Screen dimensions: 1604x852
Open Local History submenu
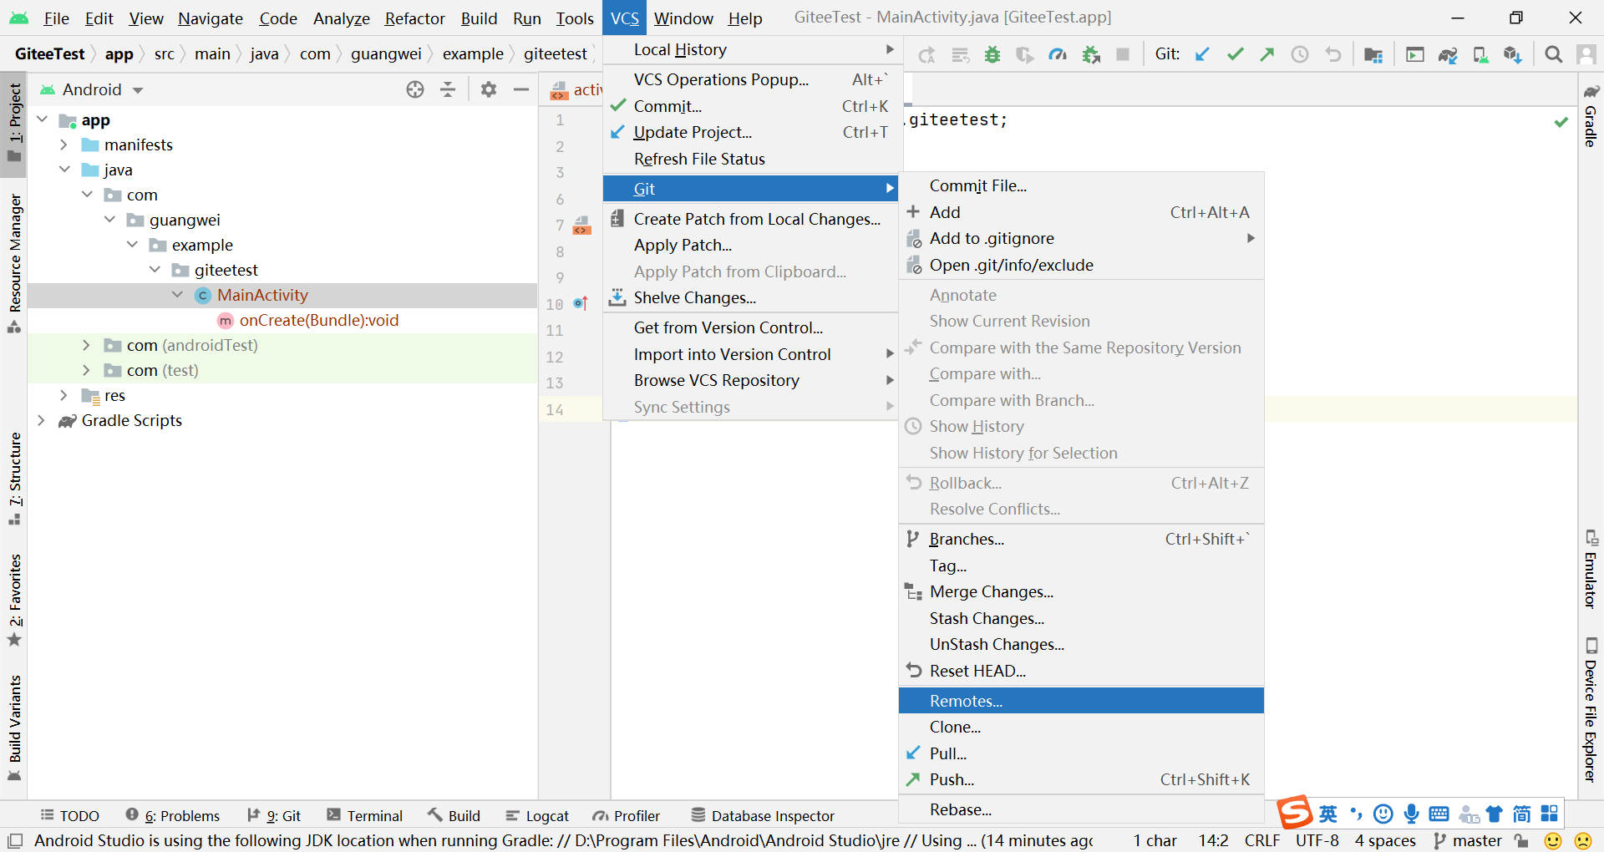[x=753, y=49]
